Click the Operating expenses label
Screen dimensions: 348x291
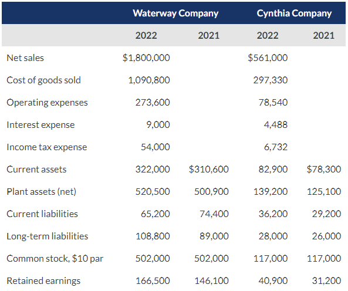(x=48, y=103)
